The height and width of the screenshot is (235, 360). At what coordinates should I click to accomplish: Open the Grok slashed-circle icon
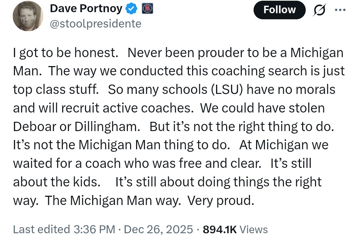pos(319,10)
